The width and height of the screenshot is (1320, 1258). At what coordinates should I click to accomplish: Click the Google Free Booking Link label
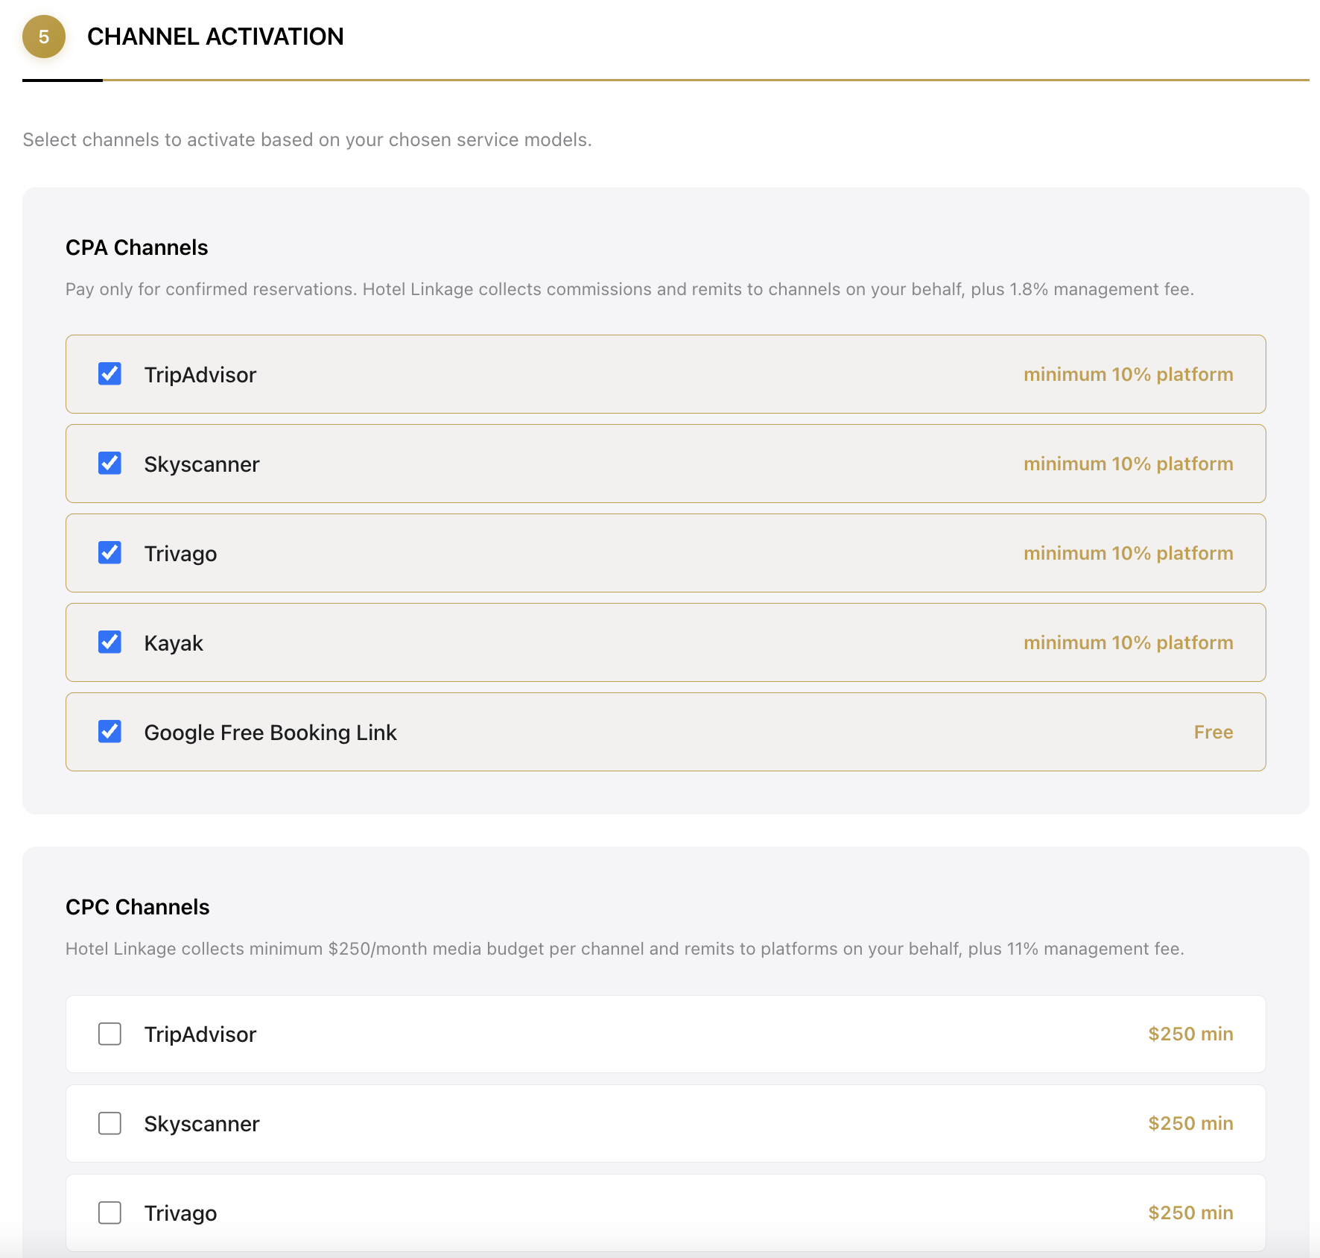tap(270, 733)
